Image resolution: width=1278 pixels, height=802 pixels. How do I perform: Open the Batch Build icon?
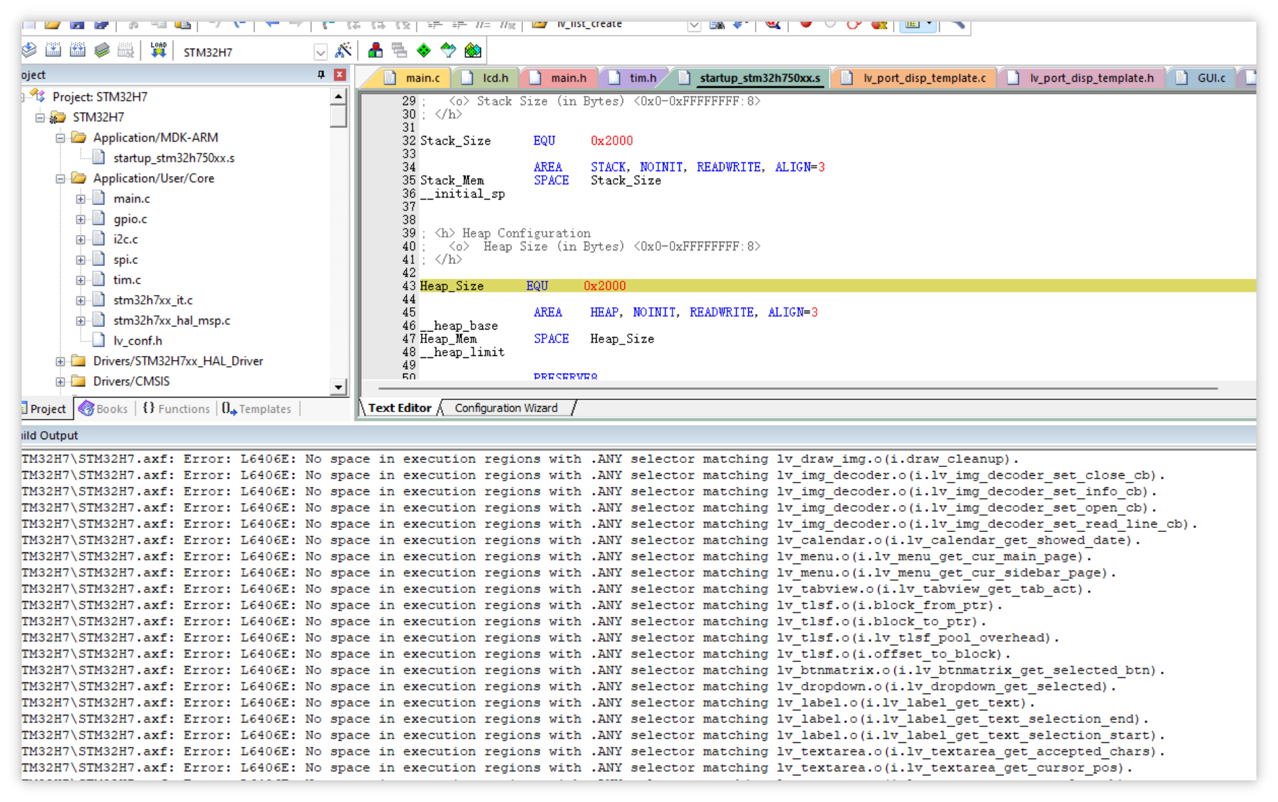[x=101, y=50]
